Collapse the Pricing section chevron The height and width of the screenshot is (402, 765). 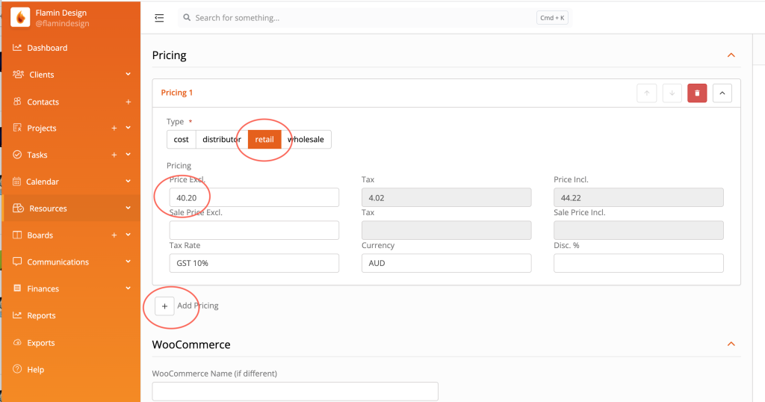731,55
